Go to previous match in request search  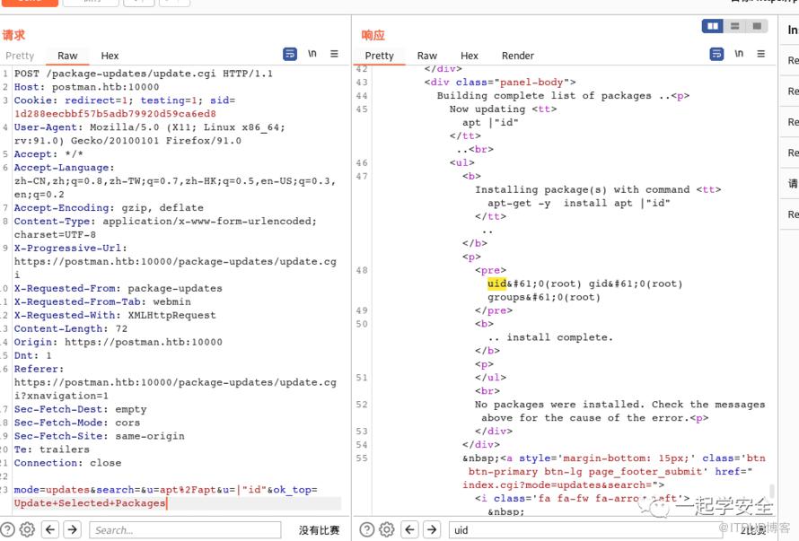[x=50, y=530]
